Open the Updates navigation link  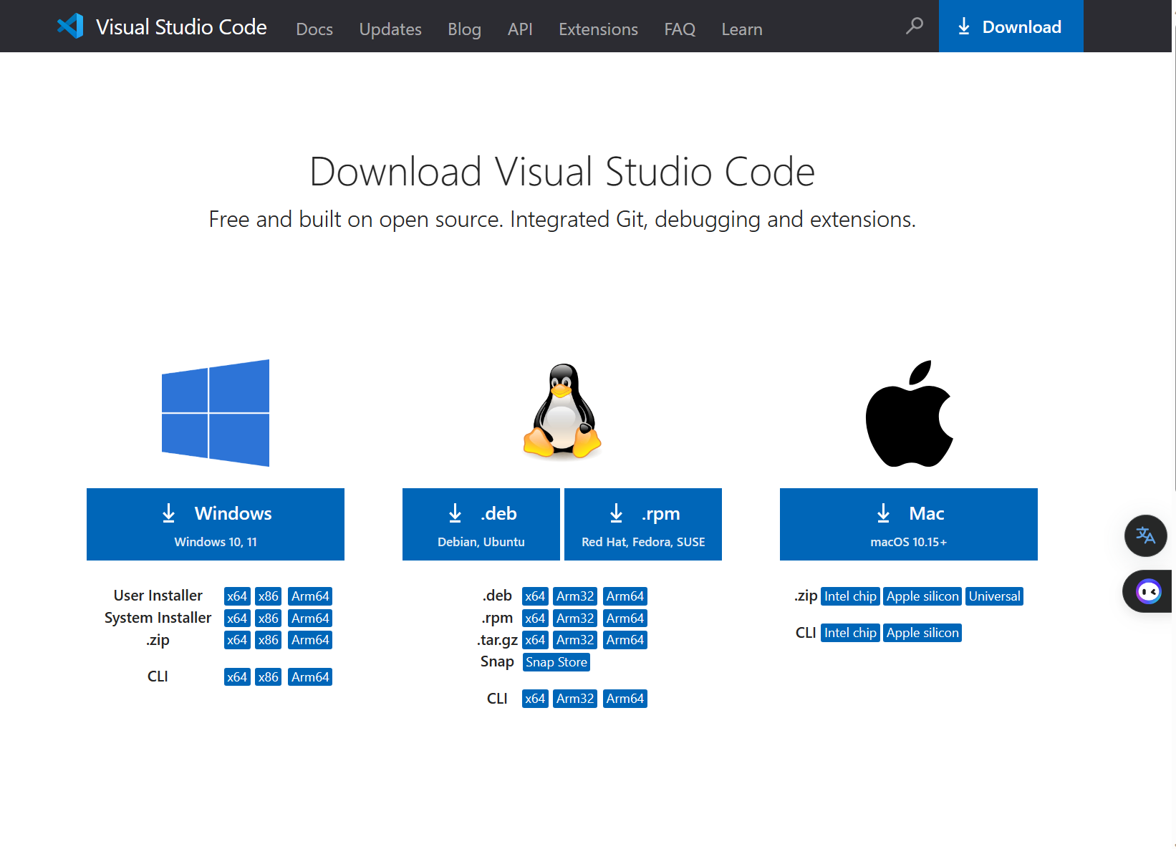click(x=390, y=29)
